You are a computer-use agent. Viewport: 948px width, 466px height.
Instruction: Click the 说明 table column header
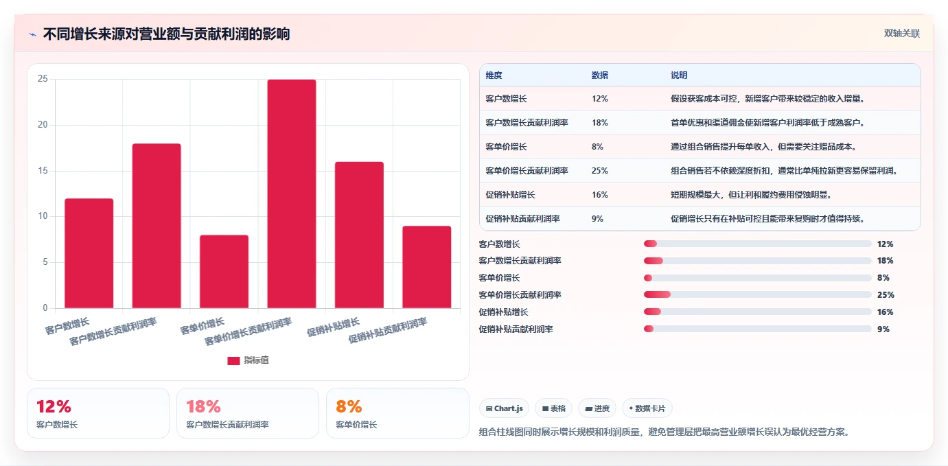[x=679, y=75]
